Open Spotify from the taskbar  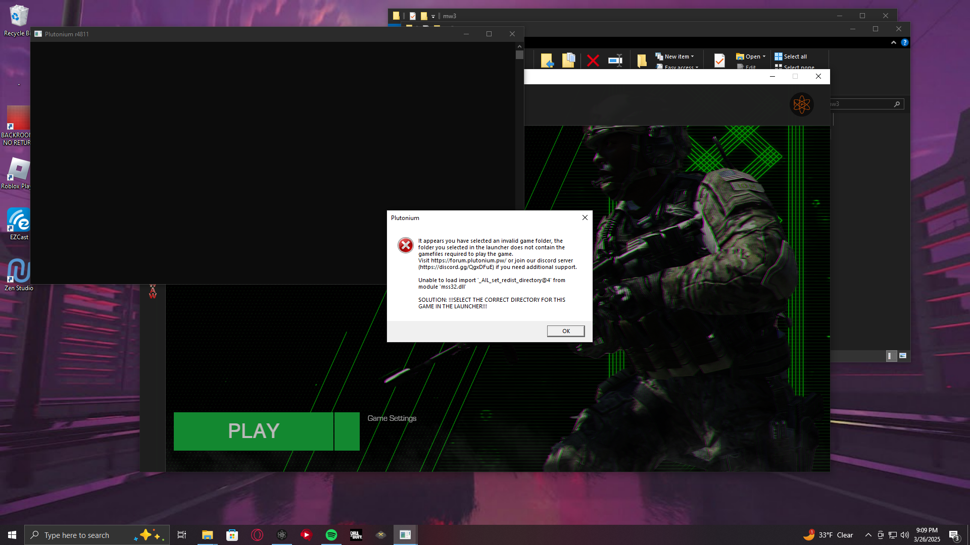coord(331,535)
